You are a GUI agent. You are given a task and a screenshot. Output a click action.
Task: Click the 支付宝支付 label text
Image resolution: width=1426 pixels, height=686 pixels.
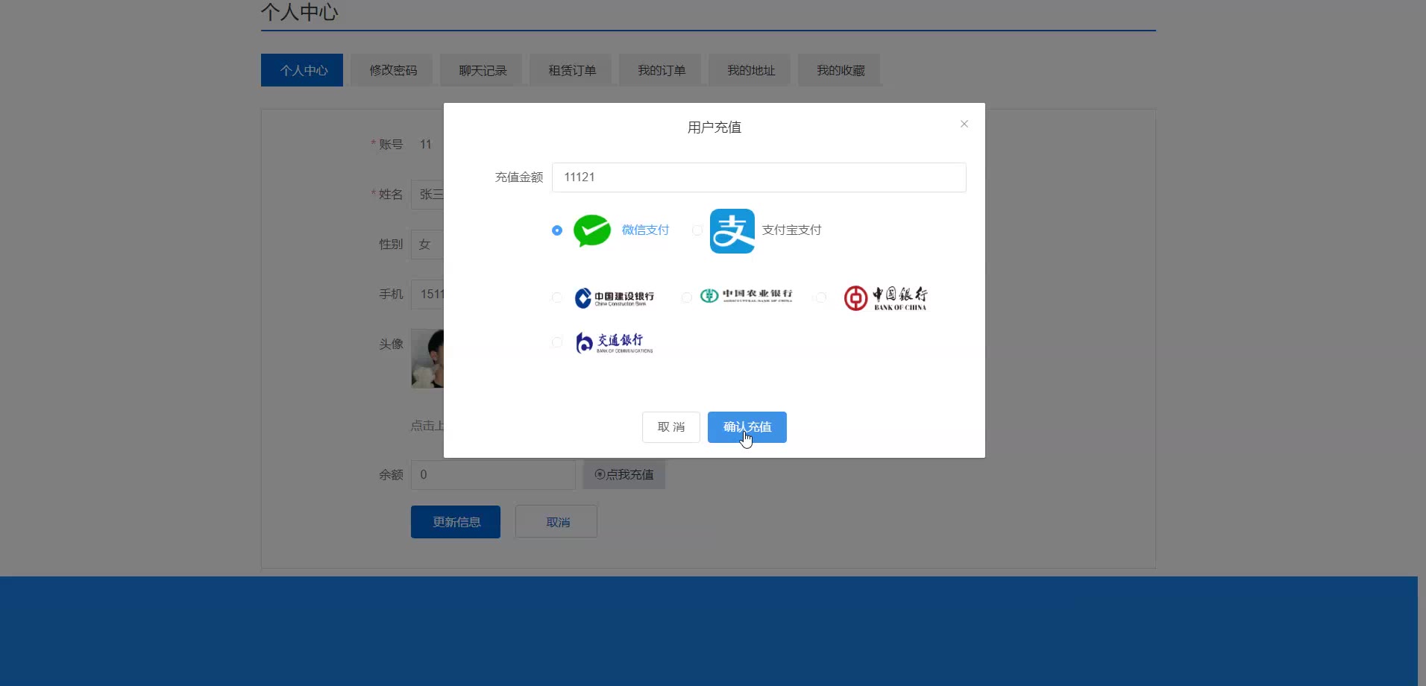coord(791,230)
